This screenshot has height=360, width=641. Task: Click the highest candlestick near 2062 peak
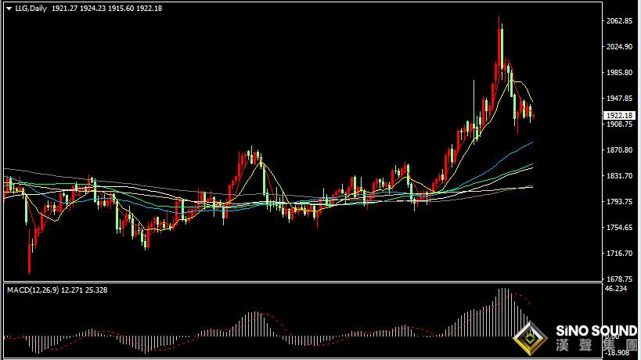click(499, 45)
